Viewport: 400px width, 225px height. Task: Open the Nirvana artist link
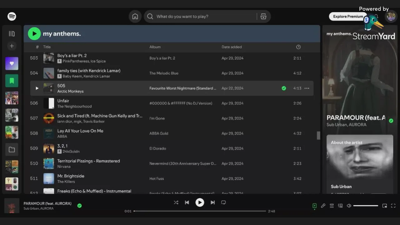[64, 167]
